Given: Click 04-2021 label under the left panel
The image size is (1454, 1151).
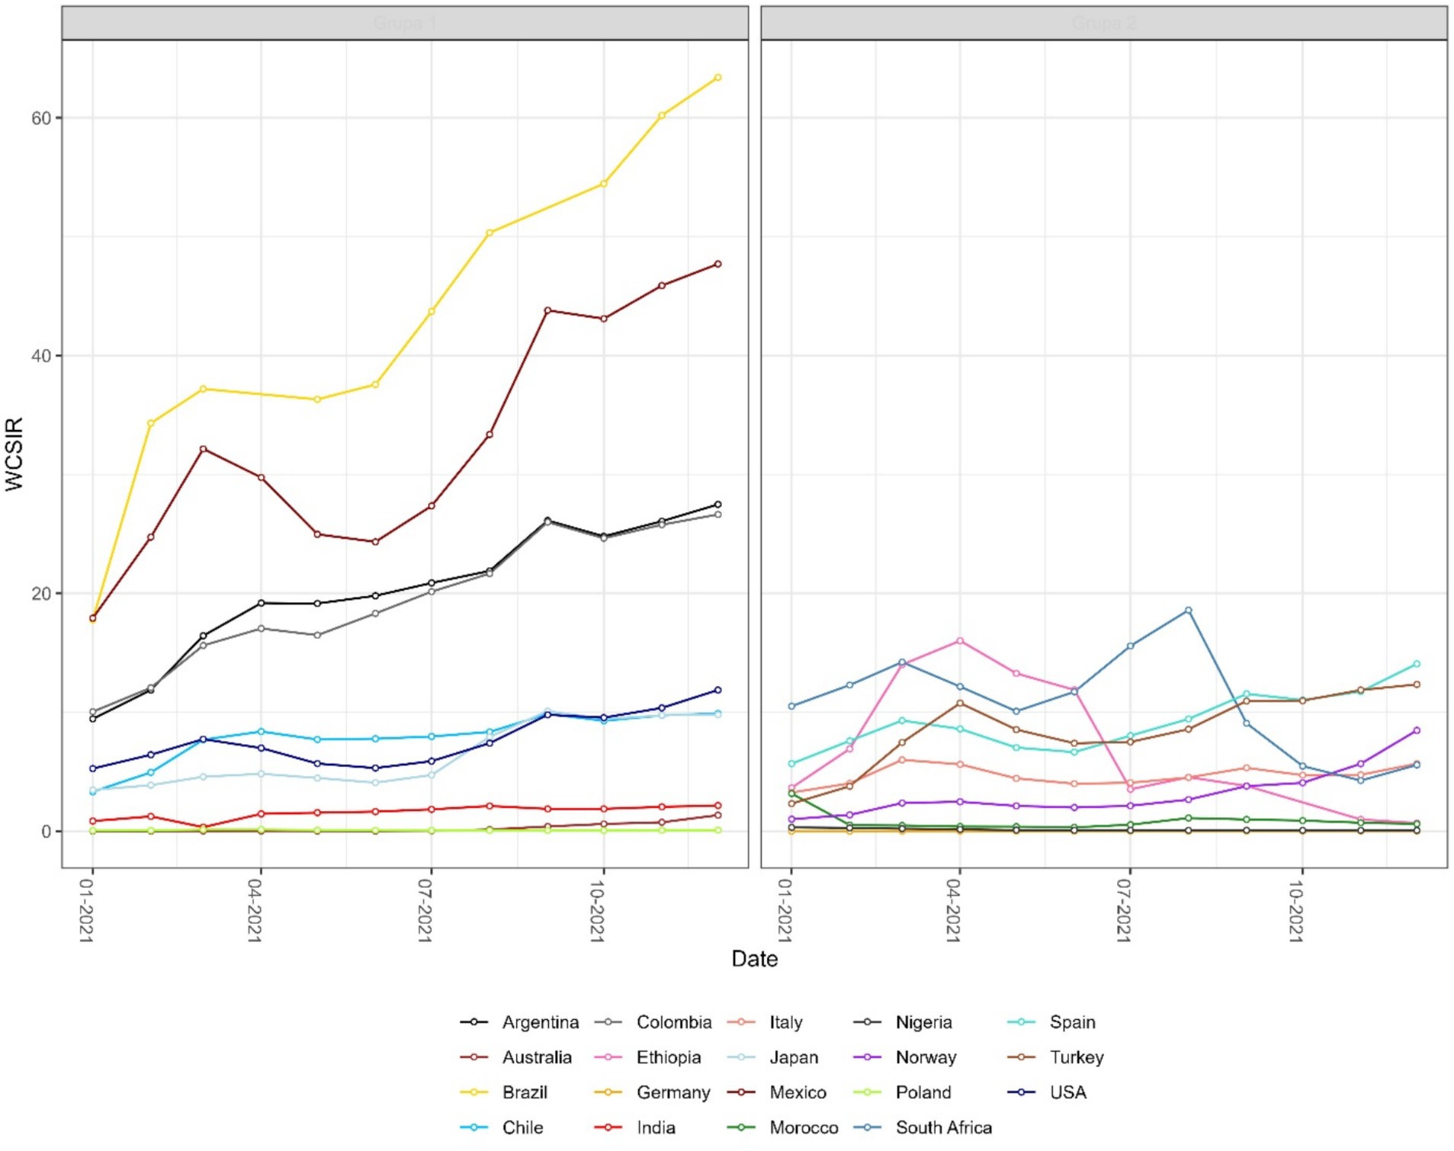Looking at the screenshot, I should (x=255, y=911).
